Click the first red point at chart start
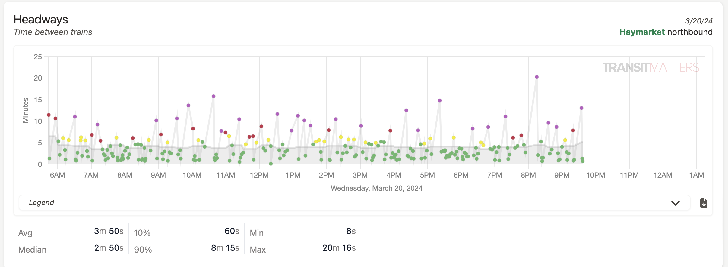The height and width of the screenshot is (267, 728). point(49,115)
